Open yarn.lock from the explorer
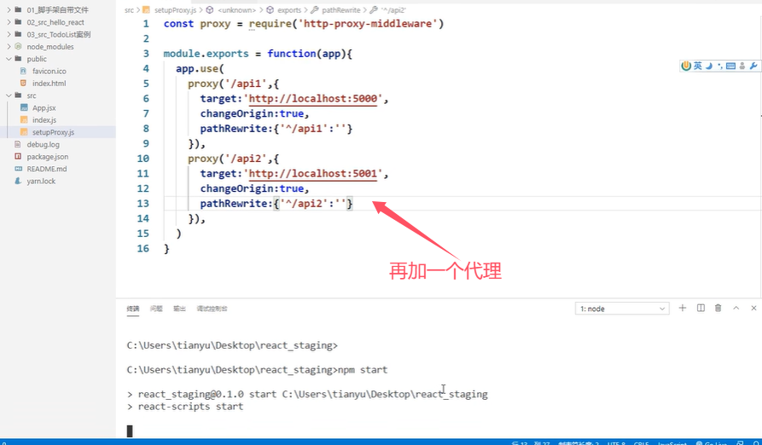This screenshot has width=762, height=445. pos(41,181)
